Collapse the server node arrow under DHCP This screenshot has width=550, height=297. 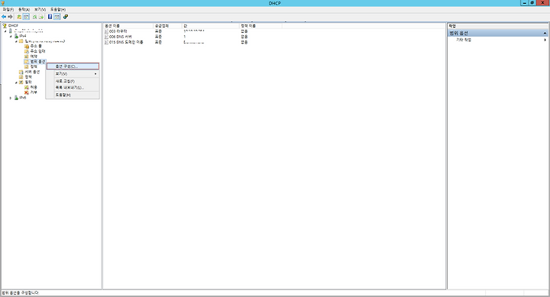click(5, 31)
